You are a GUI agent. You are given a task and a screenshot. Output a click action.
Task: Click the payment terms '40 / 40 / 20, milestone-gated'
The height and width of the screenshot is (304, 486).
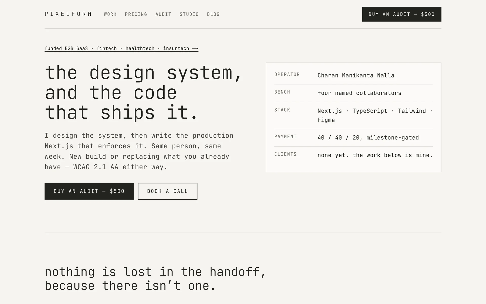368,138
